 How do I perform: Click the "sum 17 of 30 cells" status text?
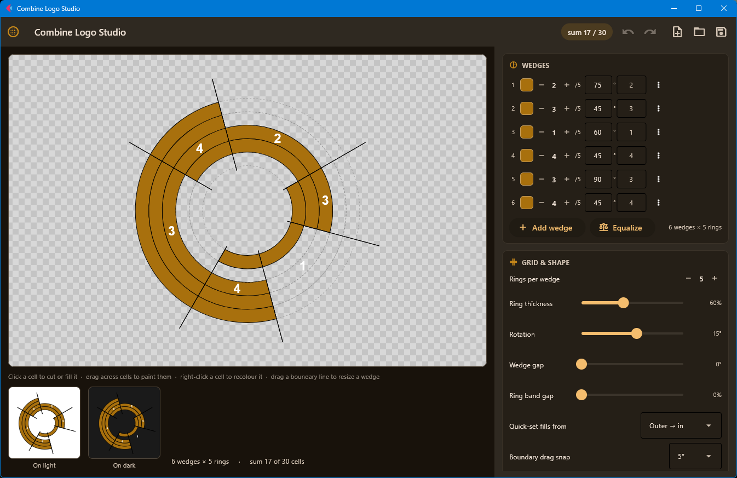coord(277,462)
